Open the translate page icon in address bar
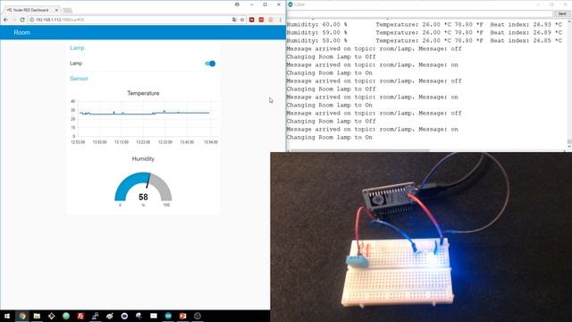The width and height of the screenshot is (572, 322). [x=234, y=20]
